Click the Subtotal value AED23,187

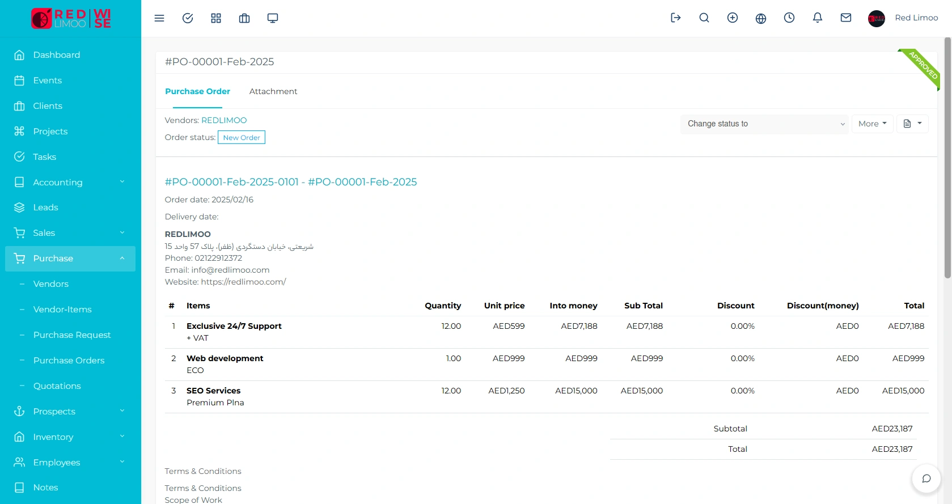coord(892,429)
